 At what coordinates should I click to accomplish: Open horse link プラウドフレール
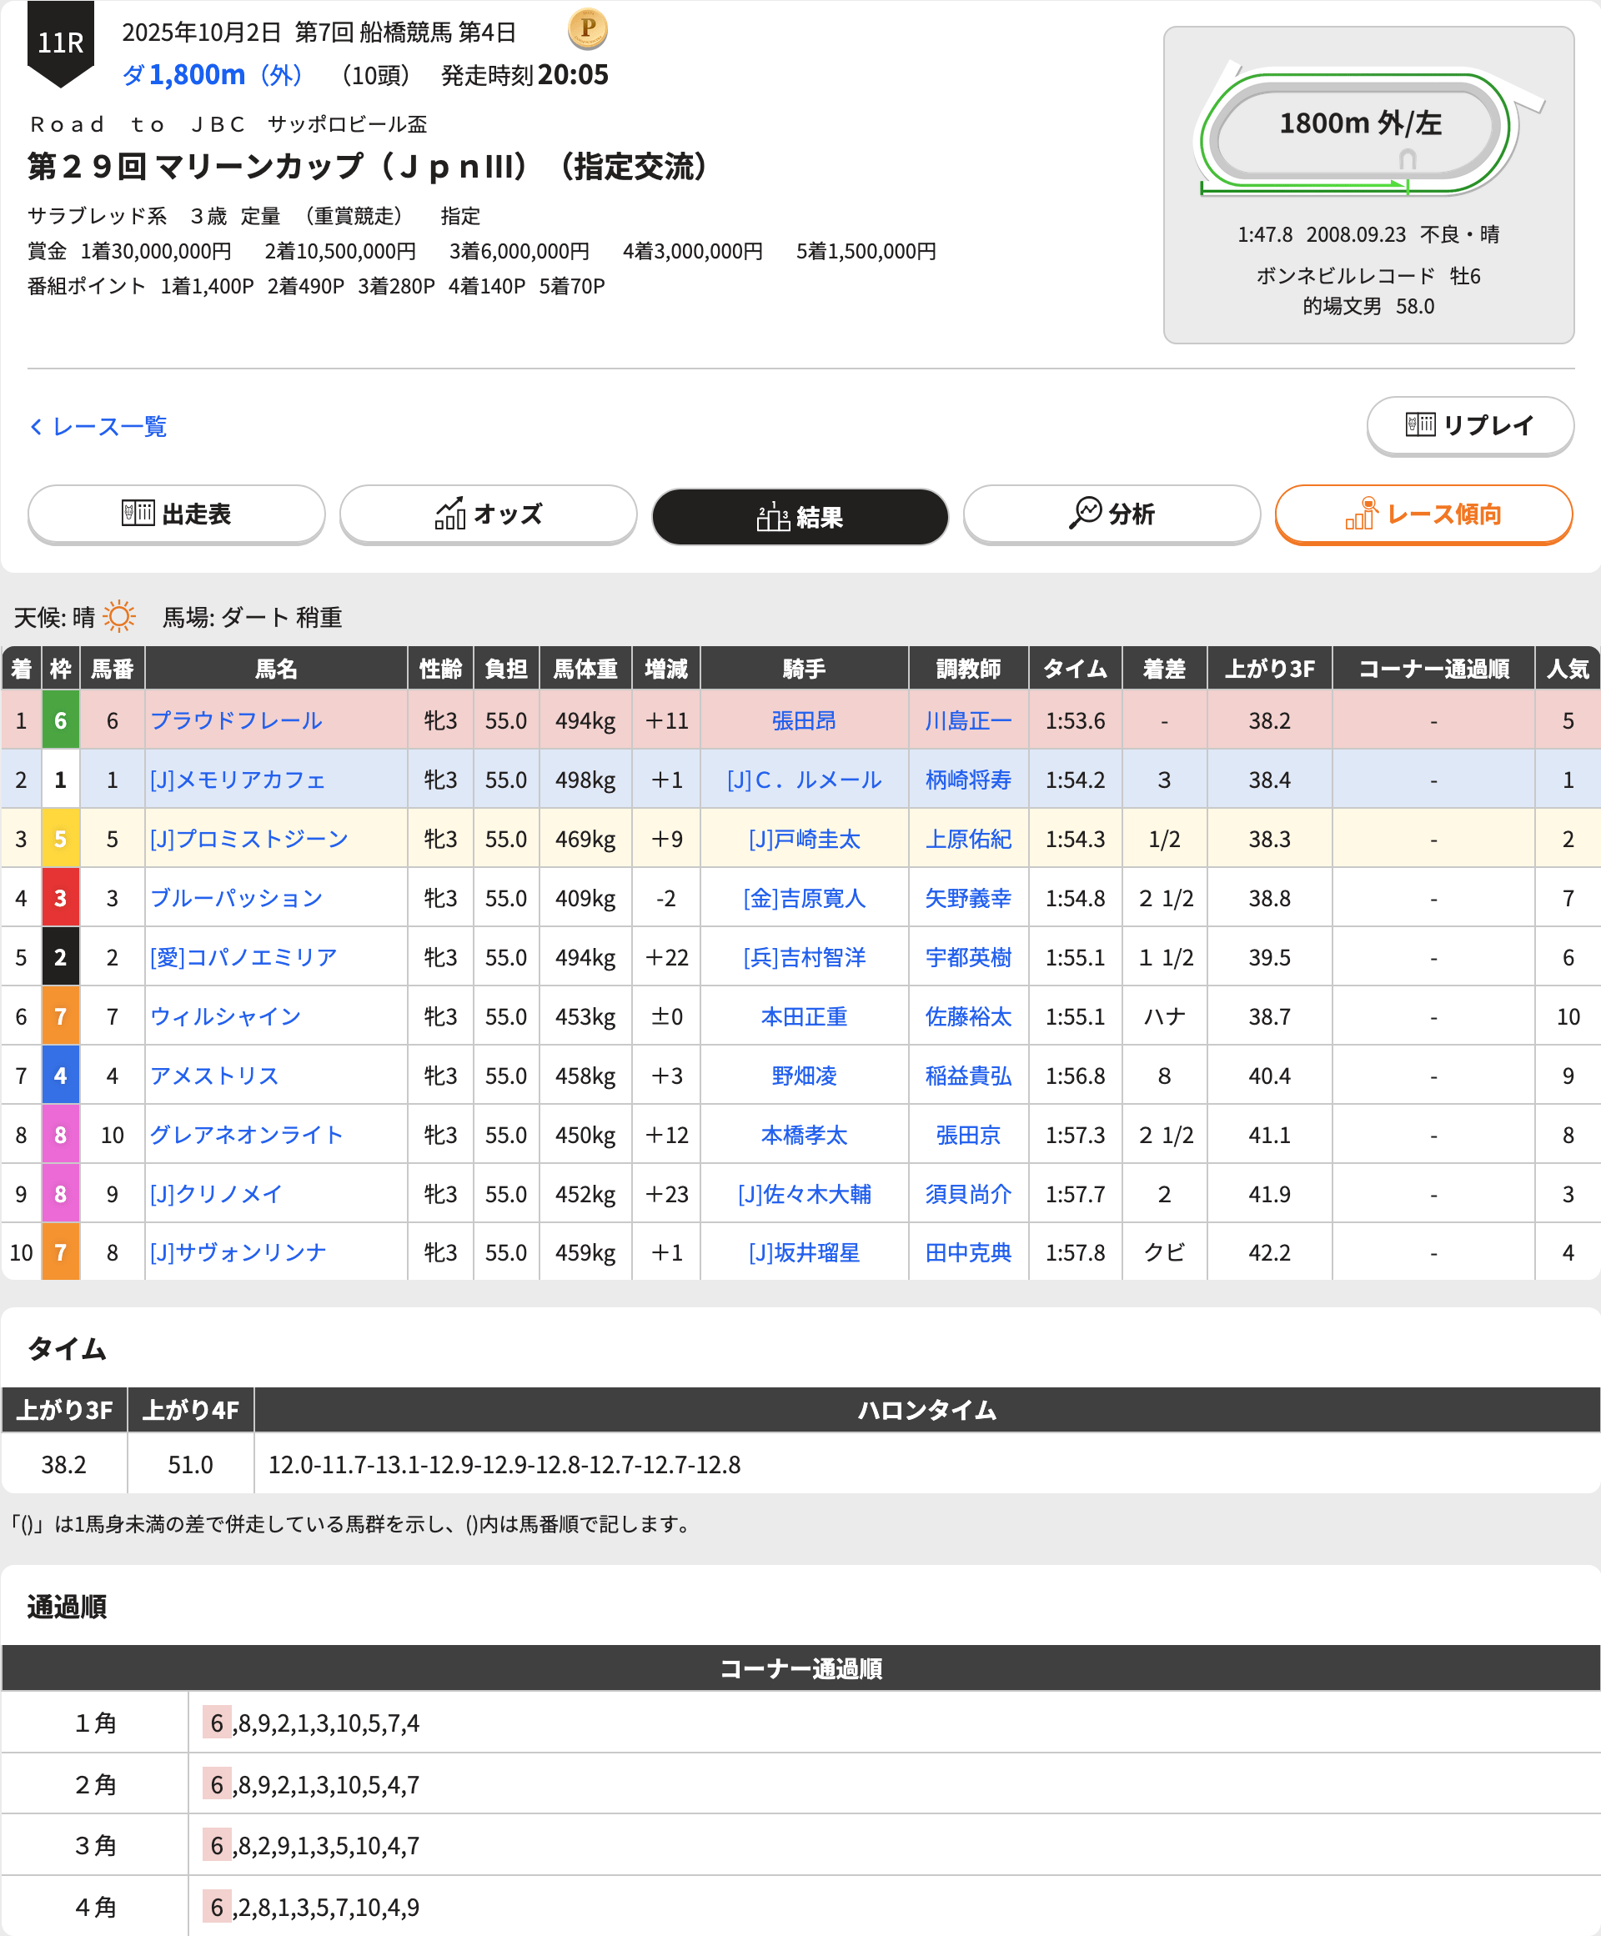[x=236, y=720]
